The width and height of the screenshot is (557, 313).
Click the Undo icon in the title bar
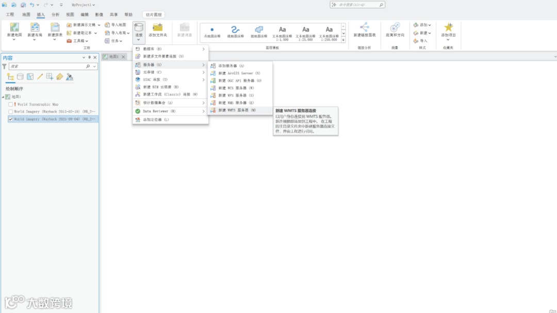32,5
